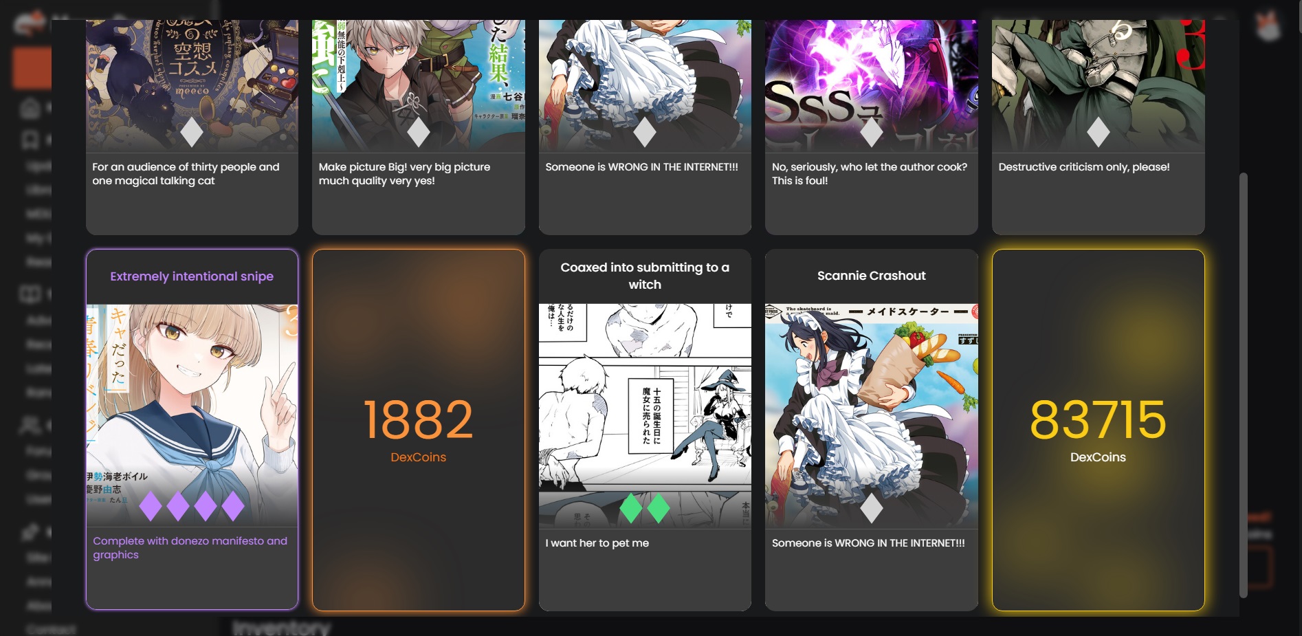The width and height of the screenshot is (1302, 636).
Task: Open the maid skater cover in Scannie Crashout
Action: [872, 415]
